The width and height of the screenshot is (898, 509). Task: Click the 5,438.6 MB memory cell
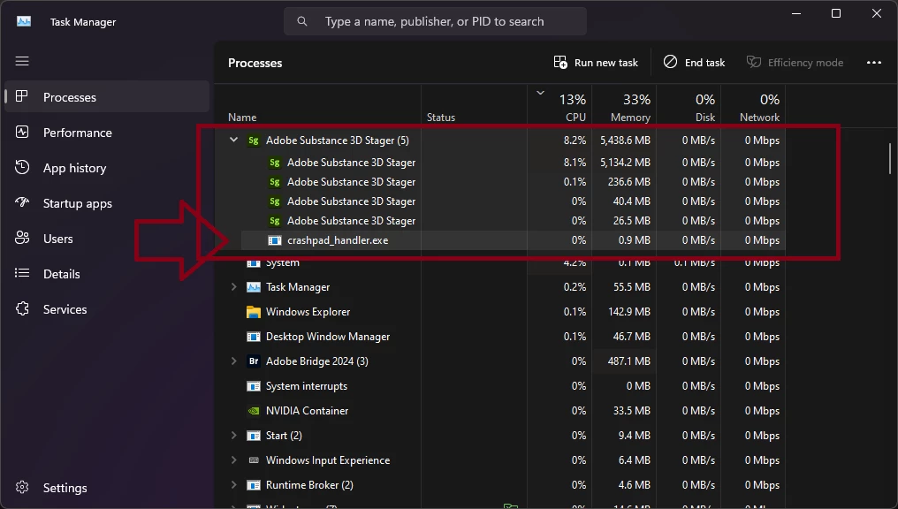pyautogui.click(x=625, y=141)
